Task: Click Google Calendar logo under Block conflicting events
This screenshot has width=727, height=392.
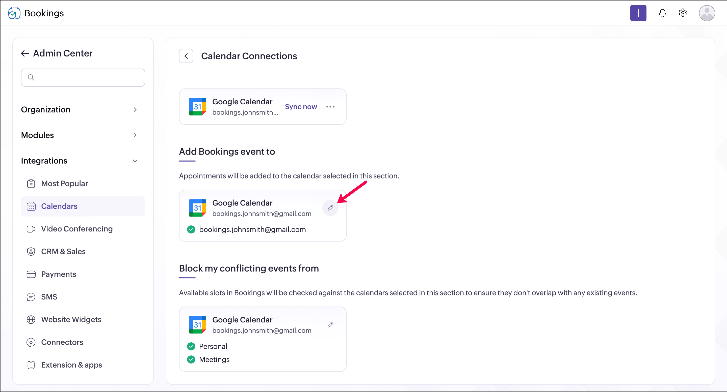Action: click(197, 325)
